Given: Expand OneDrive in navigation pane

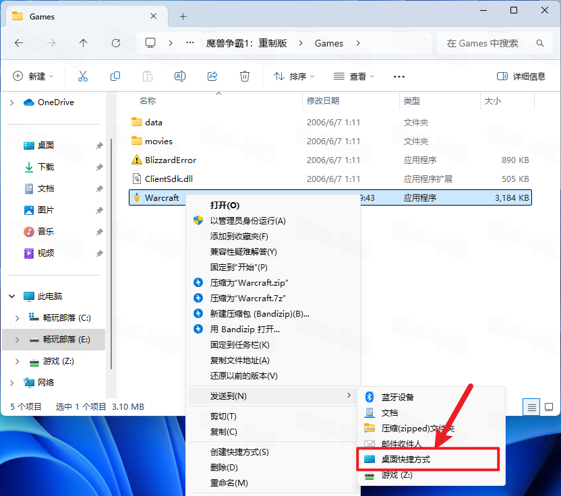Looking at the screenshot, I should (12, 102).
